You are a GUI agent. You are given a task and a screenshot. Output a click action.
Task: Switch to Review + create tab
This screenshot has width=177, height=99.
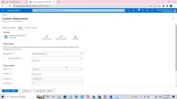click(31, 28)
